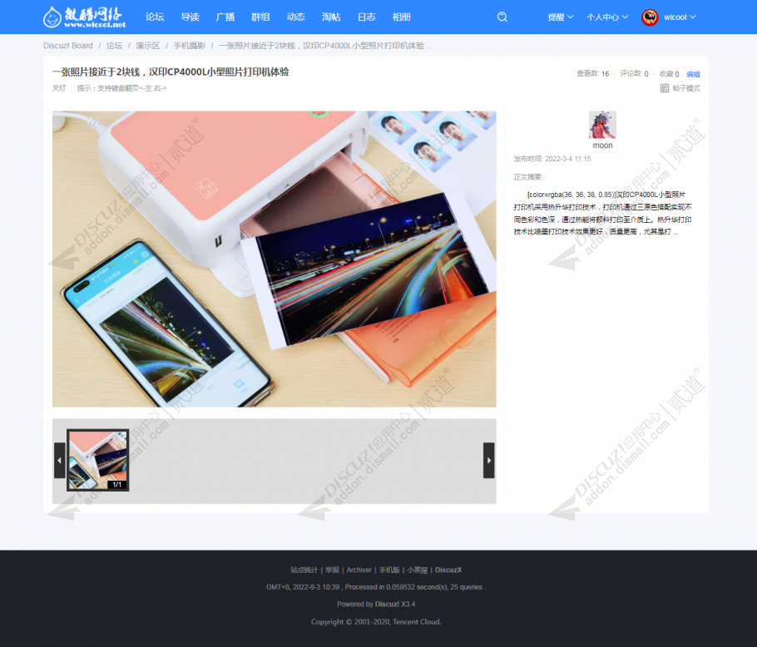
Task: Click the 站点统计 footer link
Action: pos(304,570)
